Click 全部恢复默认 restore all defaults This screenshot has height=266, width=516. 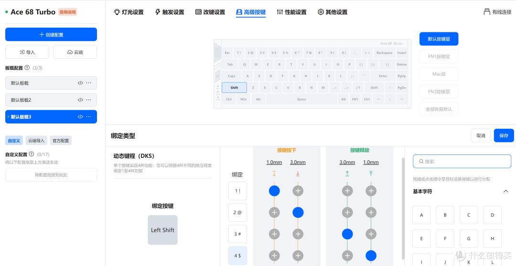pos(439,109)
